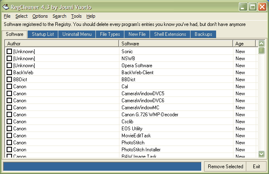Click the New age value for EOS Utility
This screenshot has height=174, width=269.
[240, 129]
